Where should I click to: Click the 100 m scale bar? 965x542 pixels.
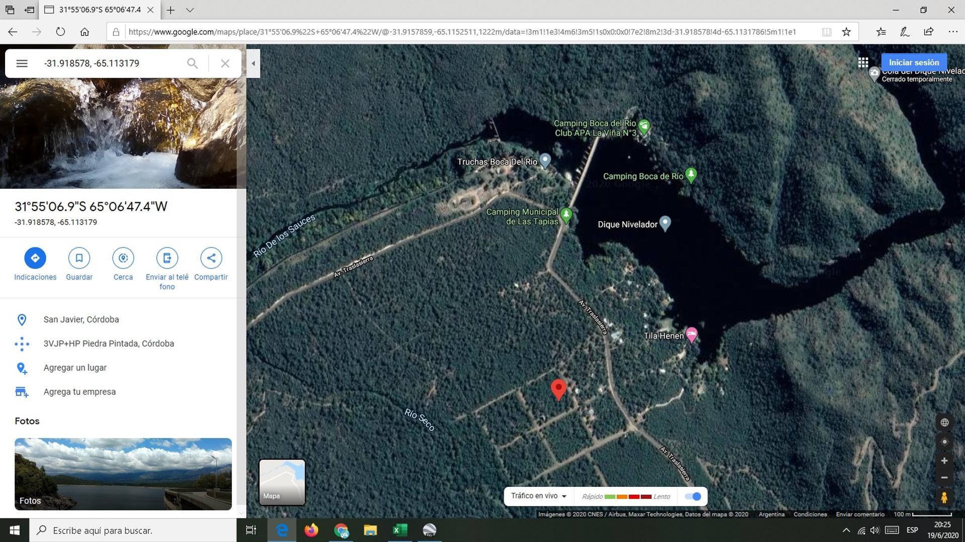point(923,514)
